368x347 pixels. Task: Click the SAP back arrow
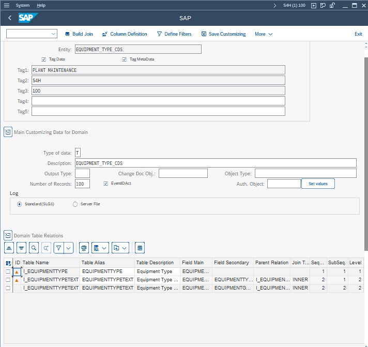[x=10, y=18]
